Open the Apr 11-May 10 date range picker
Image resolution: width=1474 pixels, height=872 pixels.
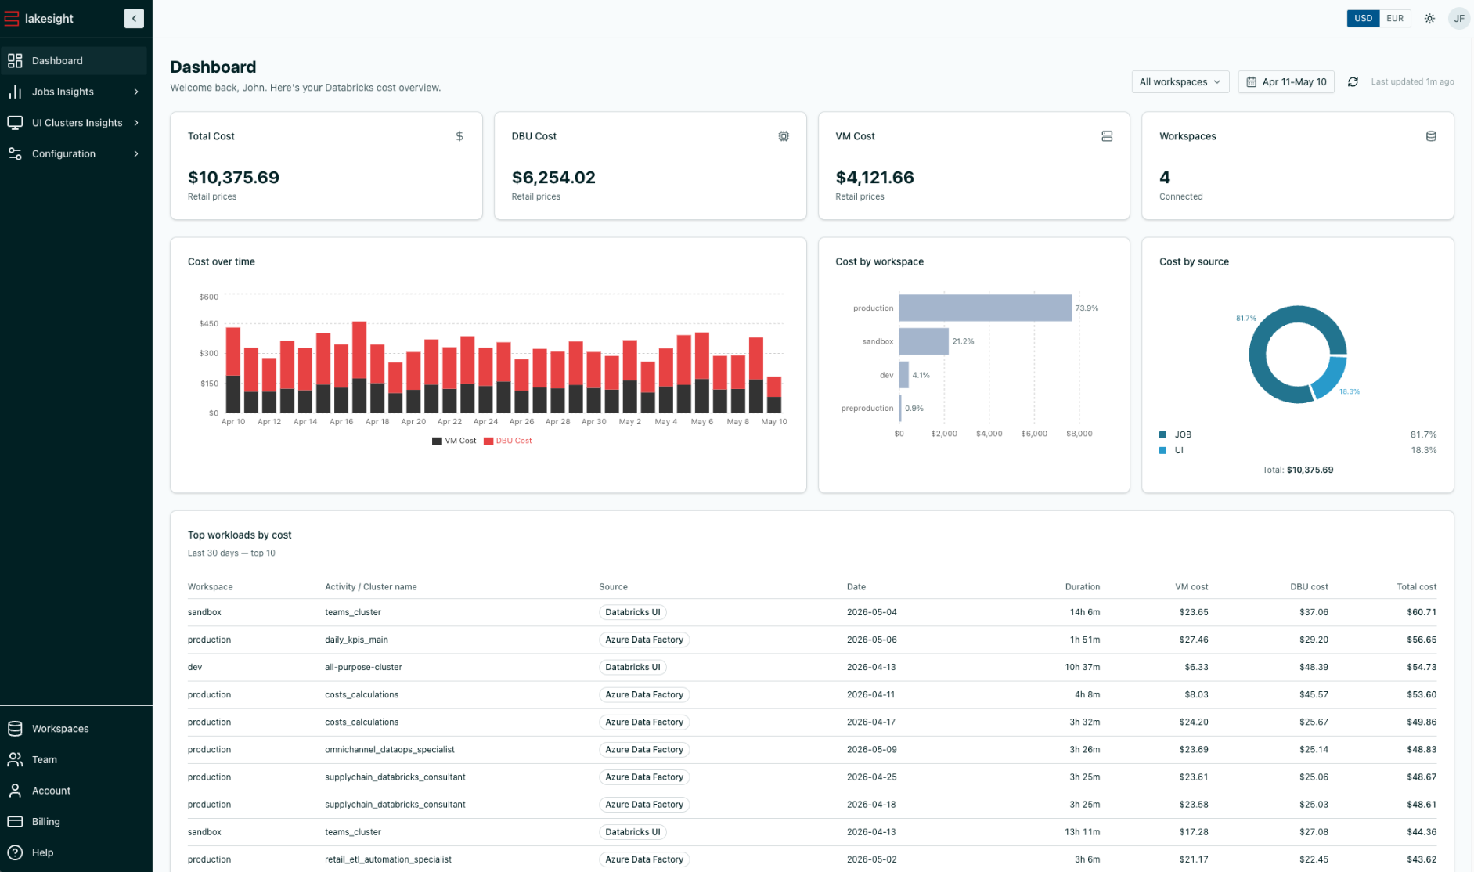1286,81
